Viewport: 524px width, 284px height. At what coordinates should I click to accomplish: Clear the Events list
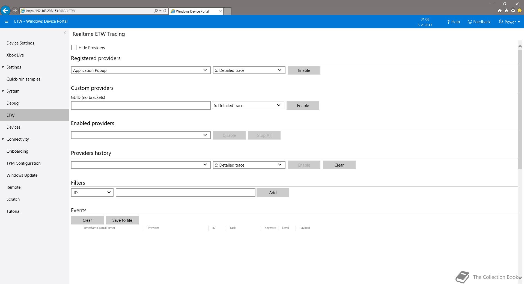pyautogui.click(x=87, y=220)
